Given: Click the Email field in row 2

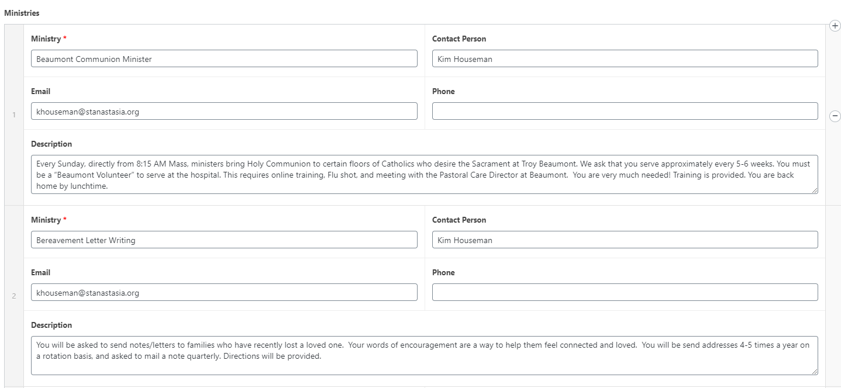Looking at the screenshot, I should coord(224,292).
